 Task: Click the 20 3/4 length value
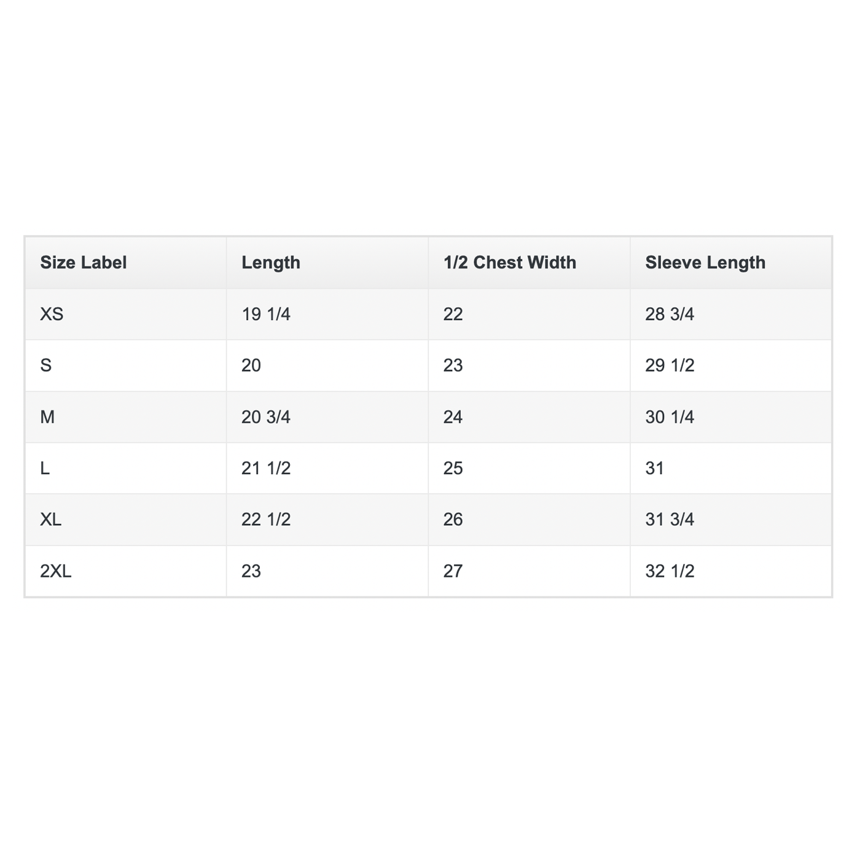click(x=266, y=417)
